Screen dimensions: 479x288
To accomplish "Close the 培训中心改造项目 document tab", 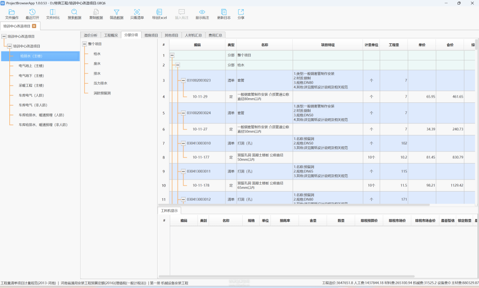I will pos(34,26).
